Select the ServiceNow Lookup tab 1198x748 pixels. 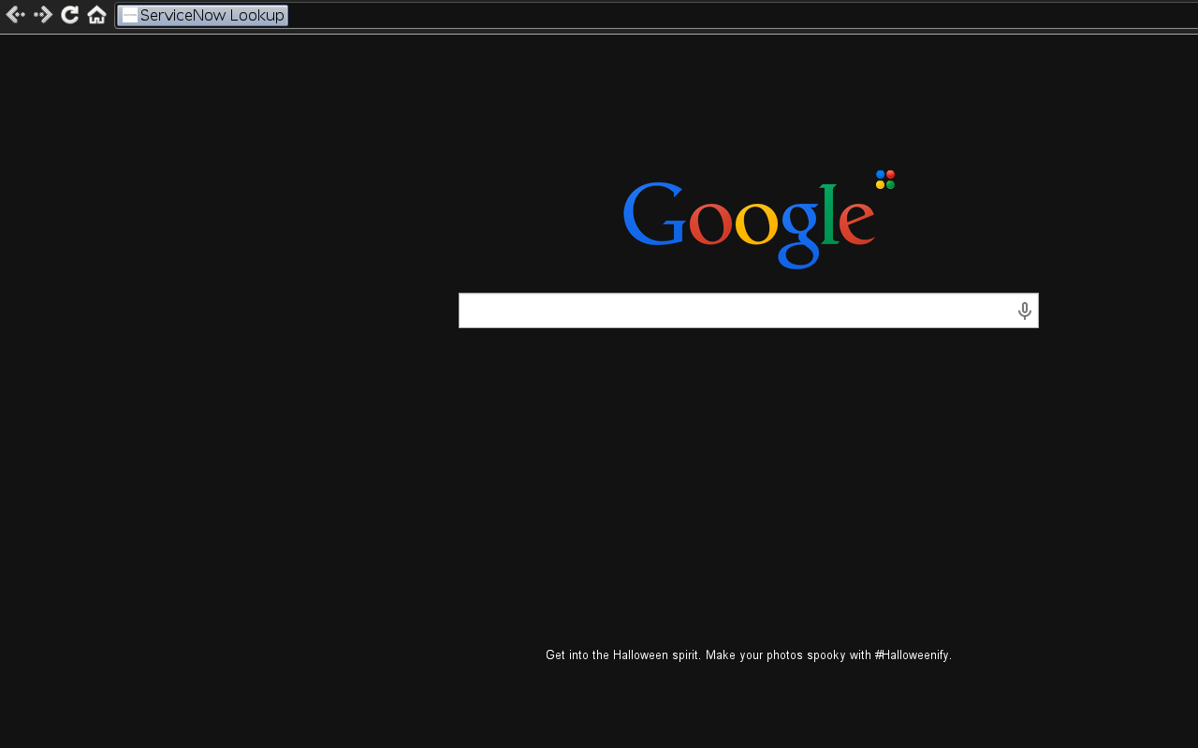[203, 15]
